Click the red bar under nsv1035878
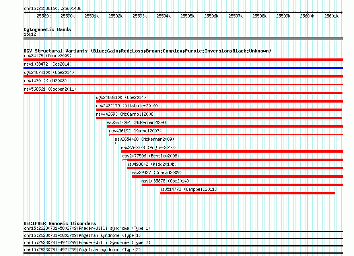Image resolution: width=354 pixels, height=256 pixels. pyautogui.click(x=242, y=185)
